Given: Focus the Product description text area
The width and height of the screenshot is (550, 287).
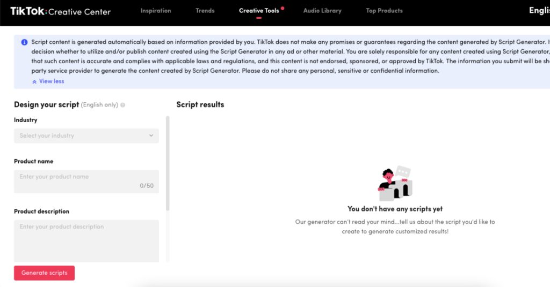Looking at the screenshot, I should 86,241.
